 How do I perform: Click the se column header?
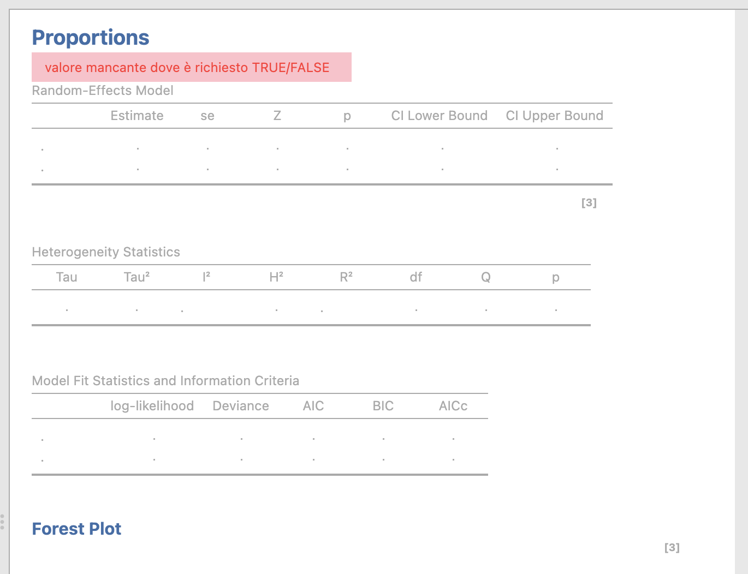tap(207, 116)
